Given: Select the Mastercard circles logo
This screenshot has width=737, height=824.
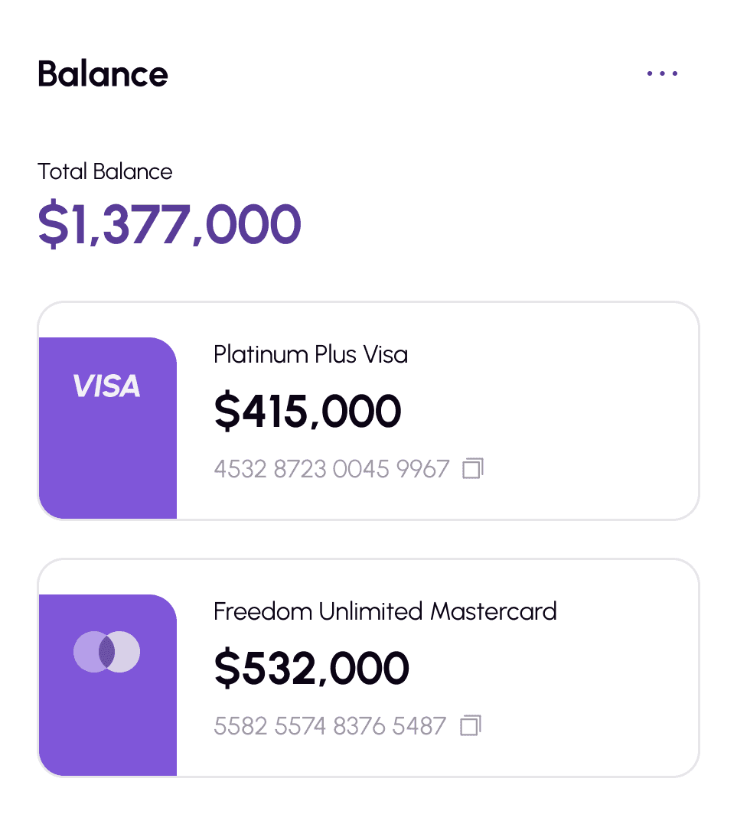Looking at the screenshot, I should pos(106,652).
